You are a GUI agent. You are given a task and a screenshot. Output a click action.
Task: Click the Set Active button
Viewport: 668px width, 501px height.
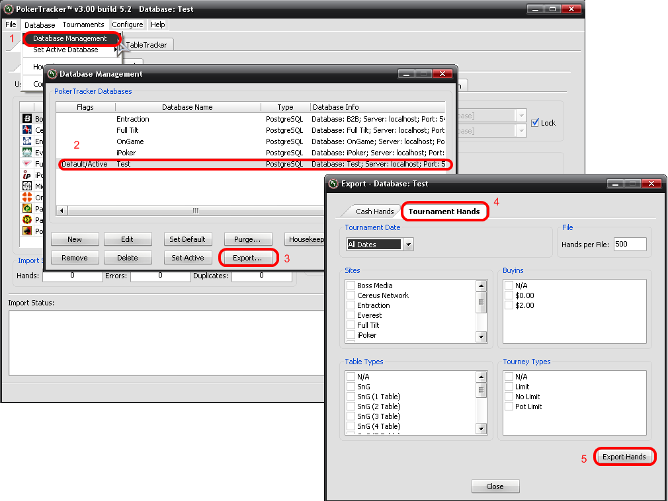[x=187, y=258]
